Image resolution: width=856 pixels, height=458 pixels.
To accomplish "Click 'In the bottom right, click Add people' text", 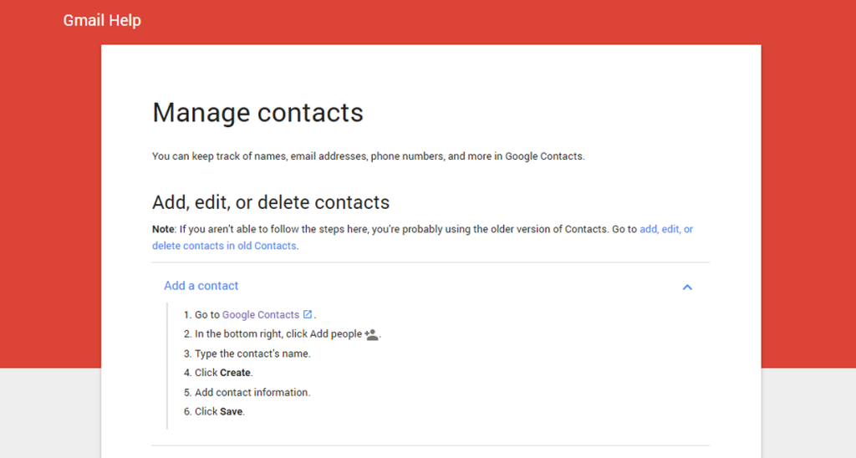I will point(278,334).
